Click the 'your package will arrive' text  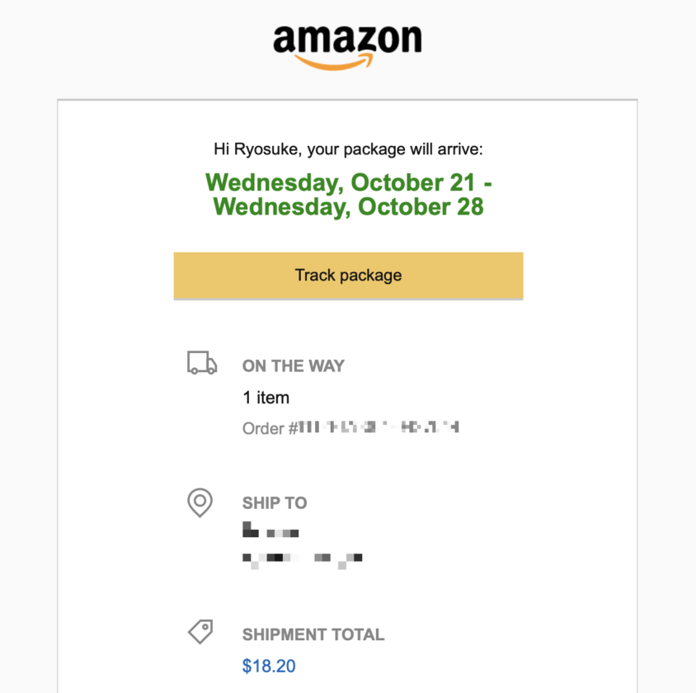(395, 149)
